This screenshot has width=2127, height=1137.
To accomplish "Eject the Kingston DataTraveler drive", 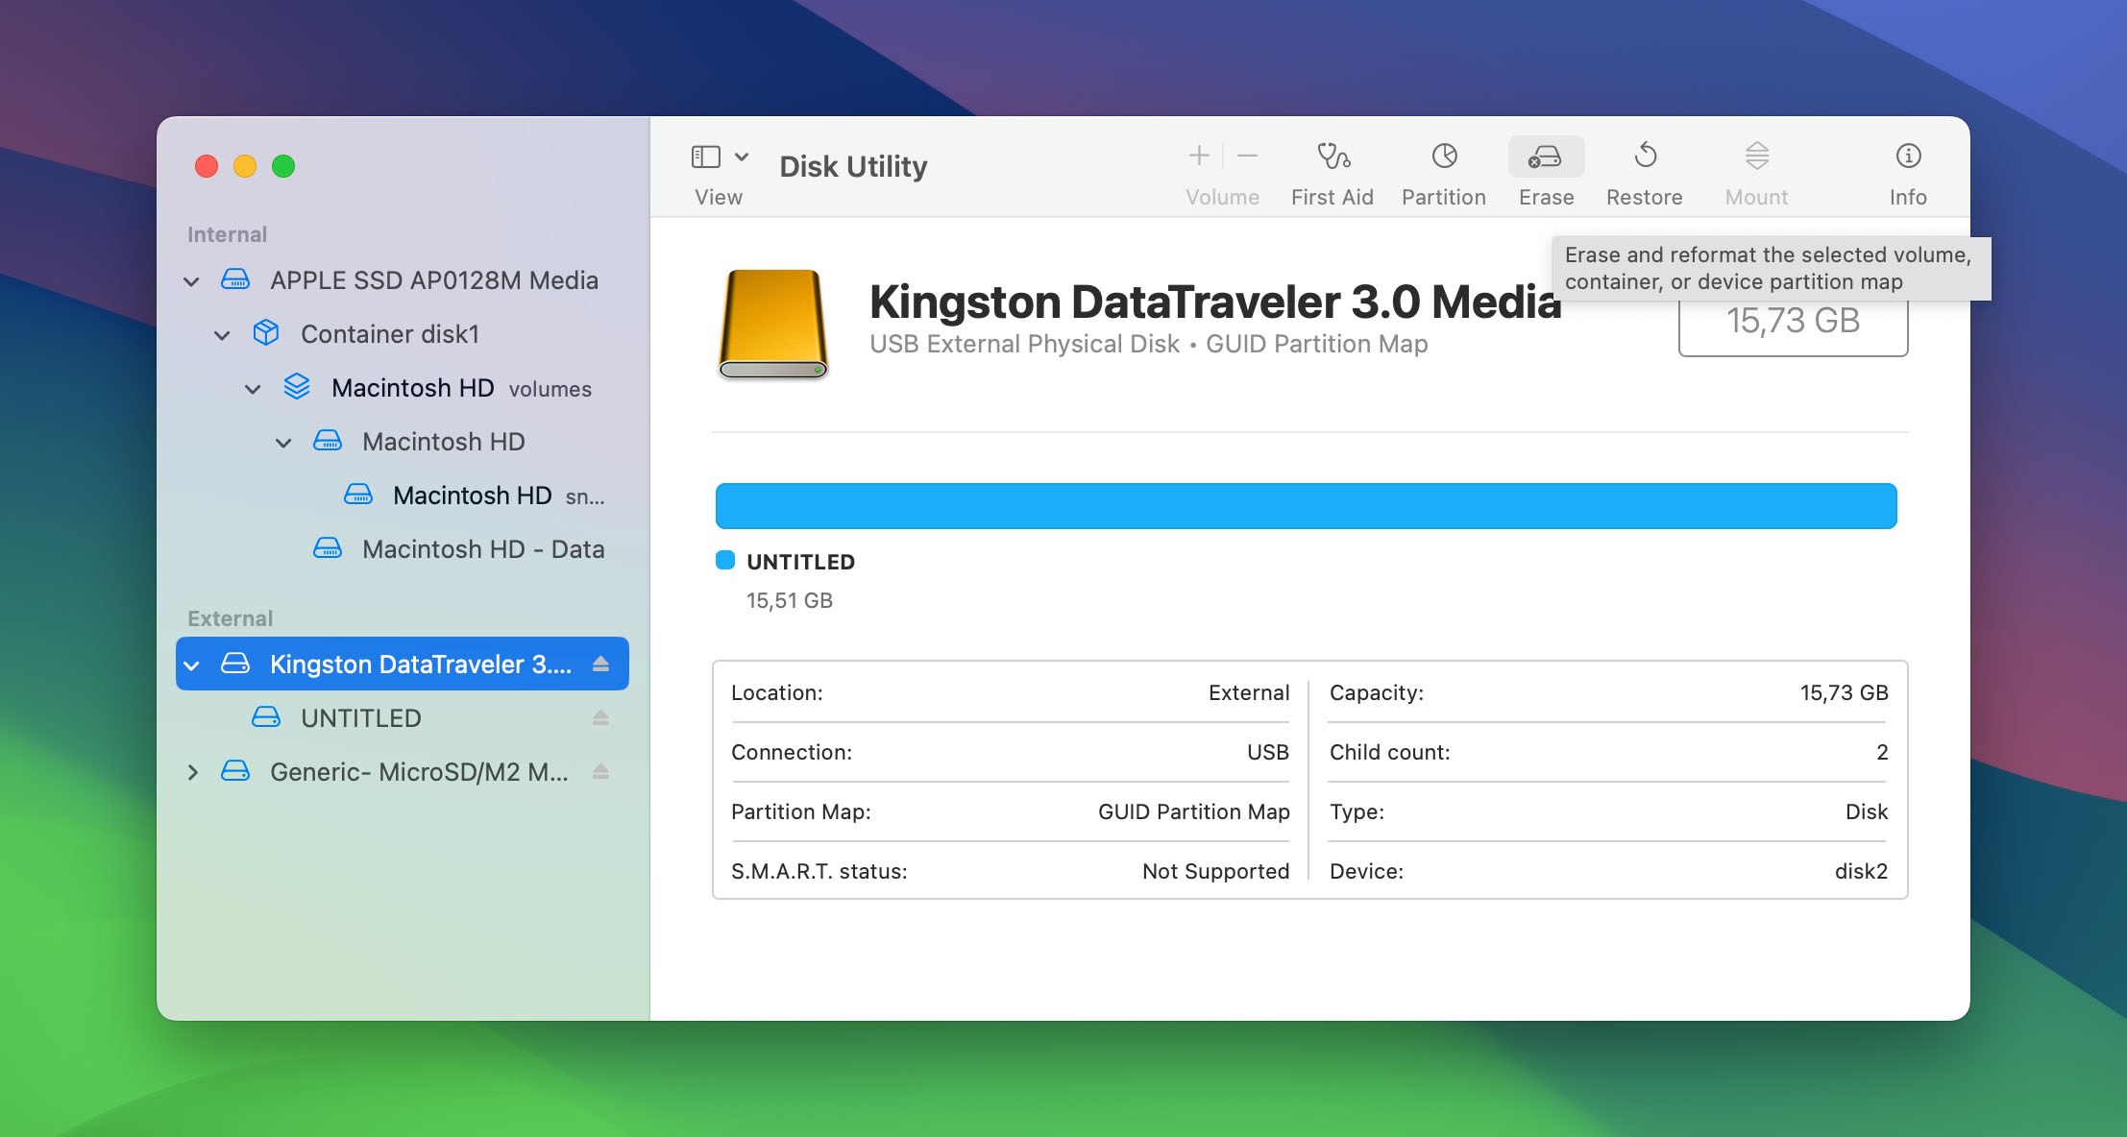I will tap(600, 663).
